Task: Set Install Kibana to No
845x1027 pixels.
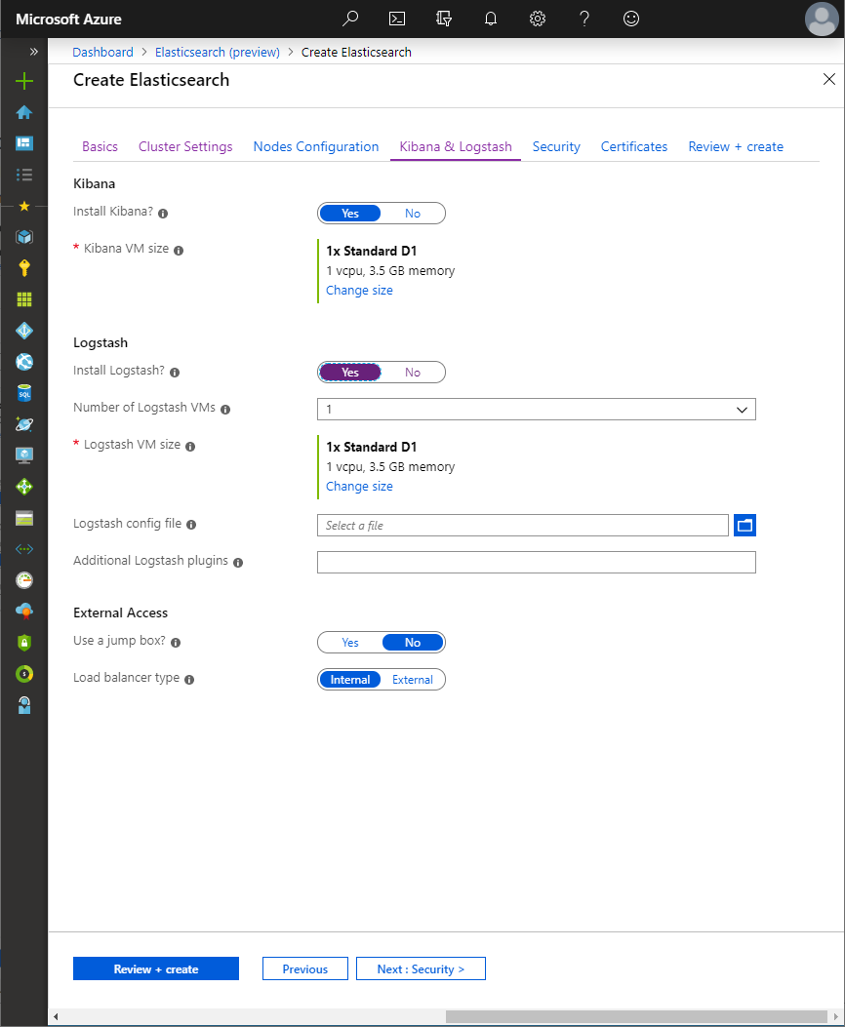Action: tap(412, 213)
